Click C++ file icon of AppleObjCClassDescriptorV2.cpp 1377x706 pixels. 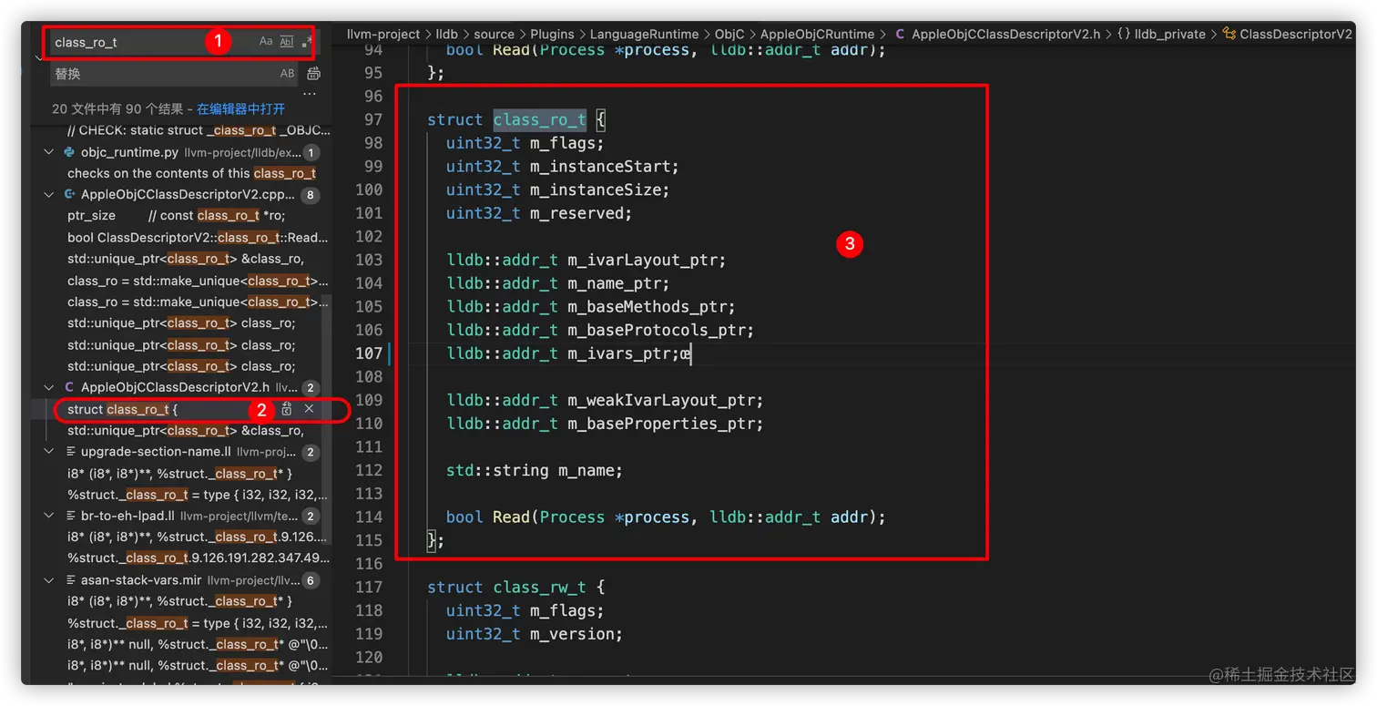[x=69, y=195]
